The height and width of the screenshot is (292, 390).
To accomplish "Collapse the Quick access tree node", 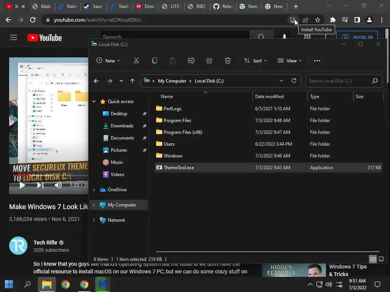I will tap(94, 101).
